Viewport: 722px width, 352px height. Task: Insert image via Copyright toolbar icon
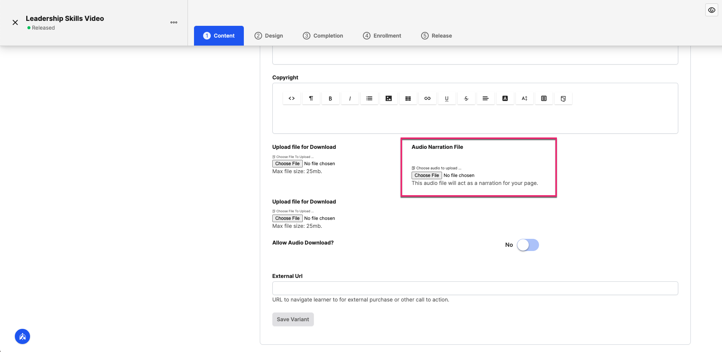pyautogui.click(x=389, y=98)
